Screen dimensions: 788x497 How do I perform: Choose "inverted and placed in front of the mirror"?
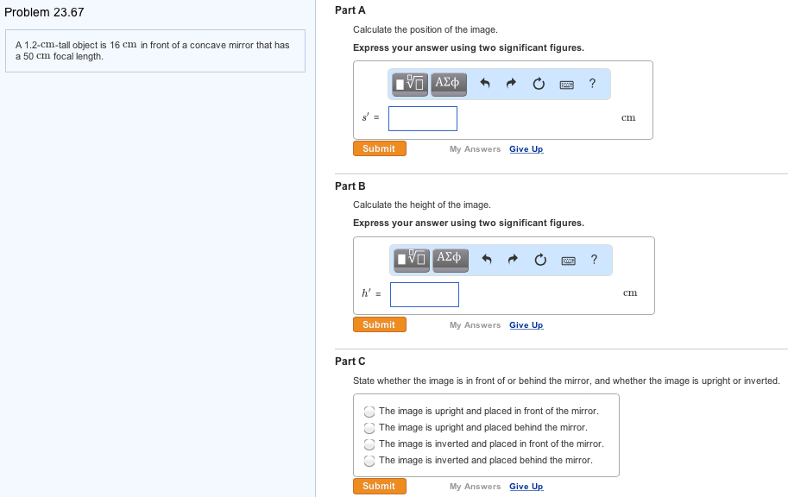(369, 444)
